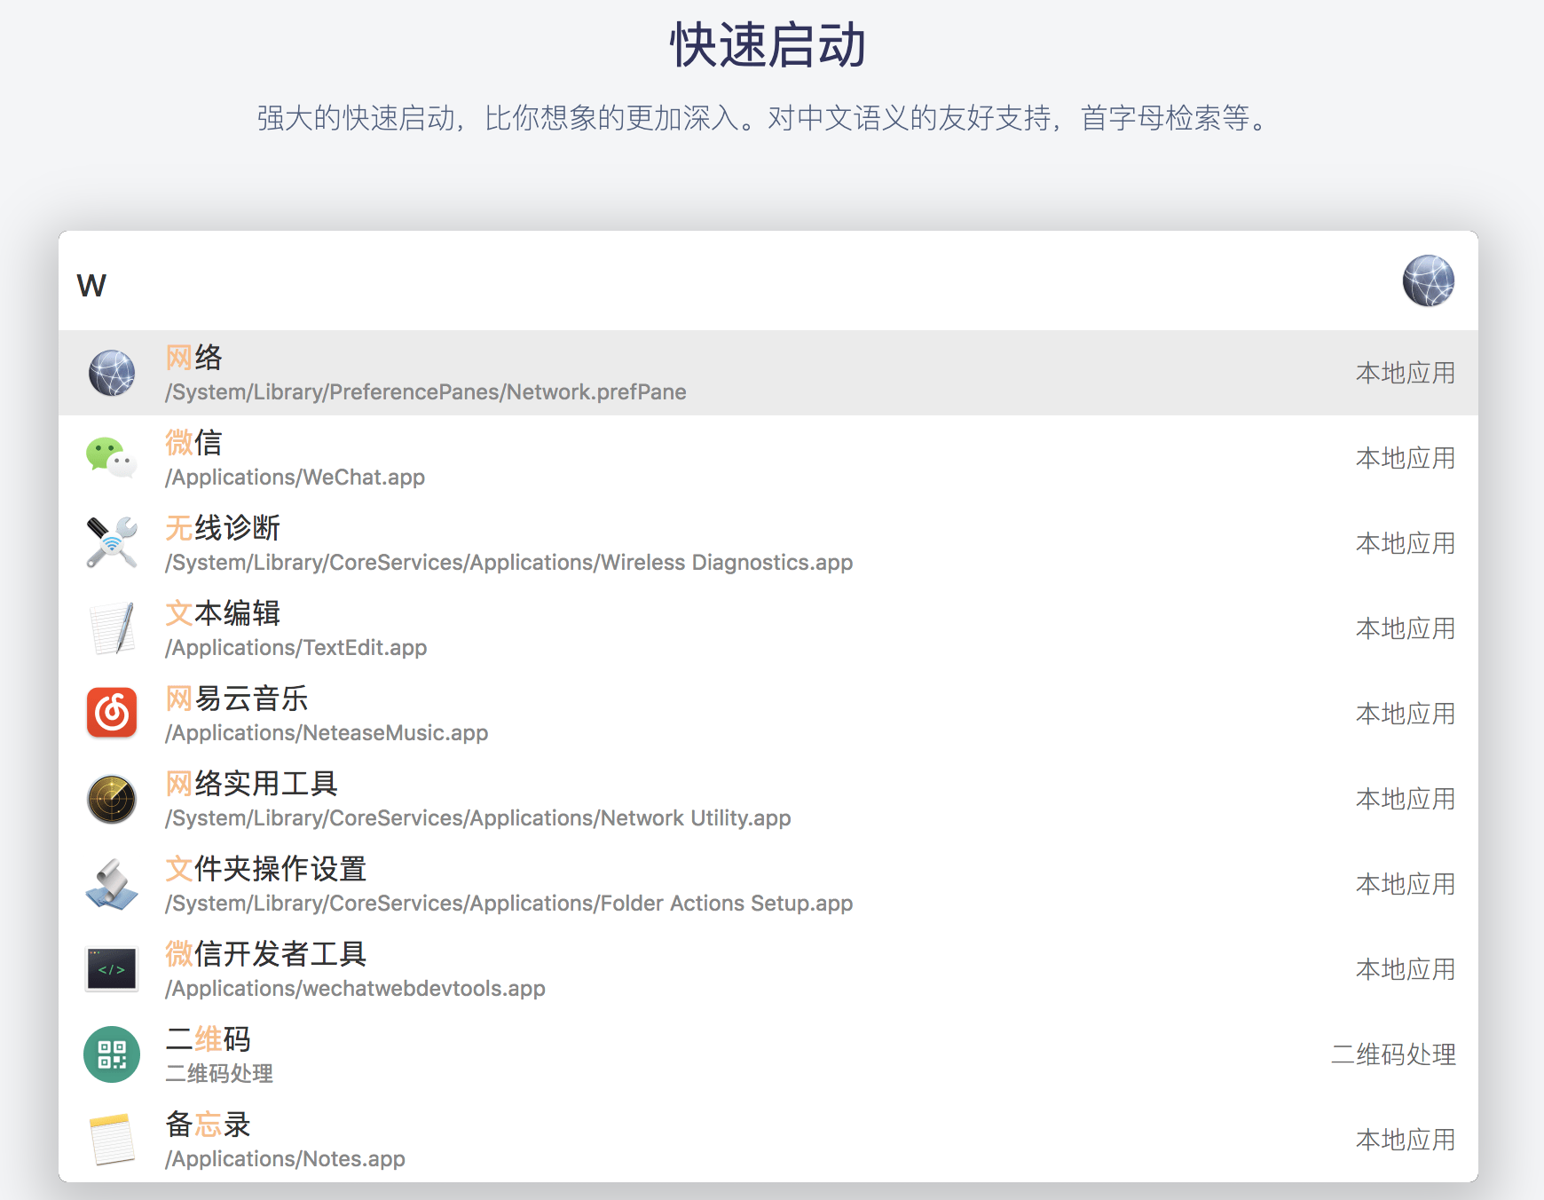This screenshot has height=1200, width=1544.
Task: Click the Network.prefPane path text
Action: 426,392
